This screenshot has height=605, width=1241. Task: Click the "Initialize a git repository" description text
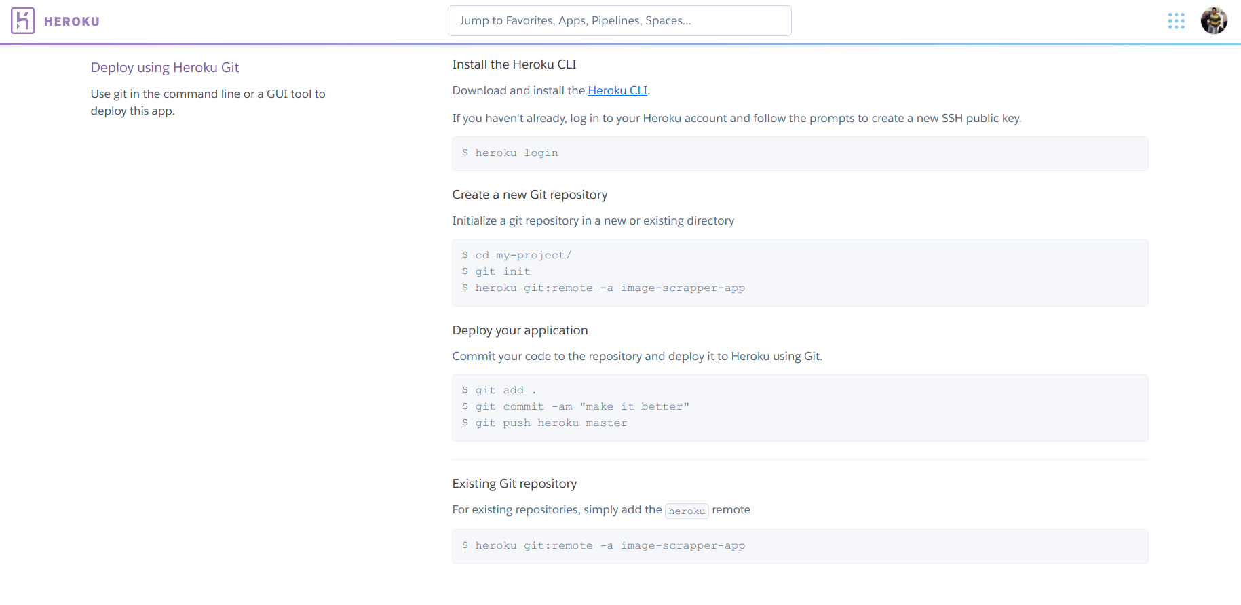[x=593, y=220]
